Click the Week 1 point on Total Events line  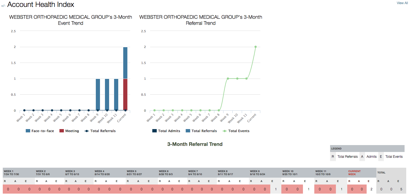(x=155, y=110)
